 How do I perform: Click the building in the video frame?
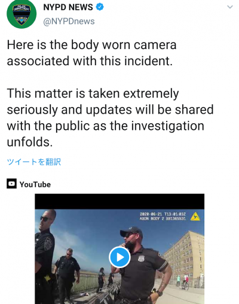coord(184,257)
